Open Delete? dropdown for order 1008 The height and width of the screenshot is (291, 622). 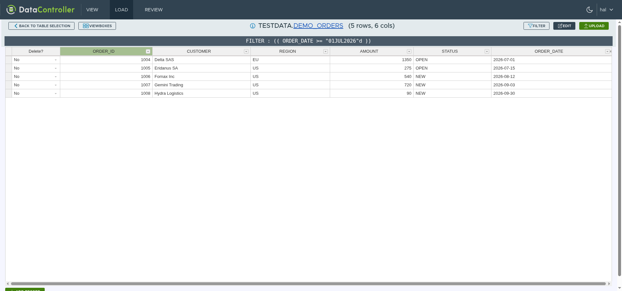56,93
